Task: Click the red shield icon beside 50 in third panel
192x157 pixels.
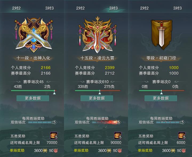Action: point(183,151)
